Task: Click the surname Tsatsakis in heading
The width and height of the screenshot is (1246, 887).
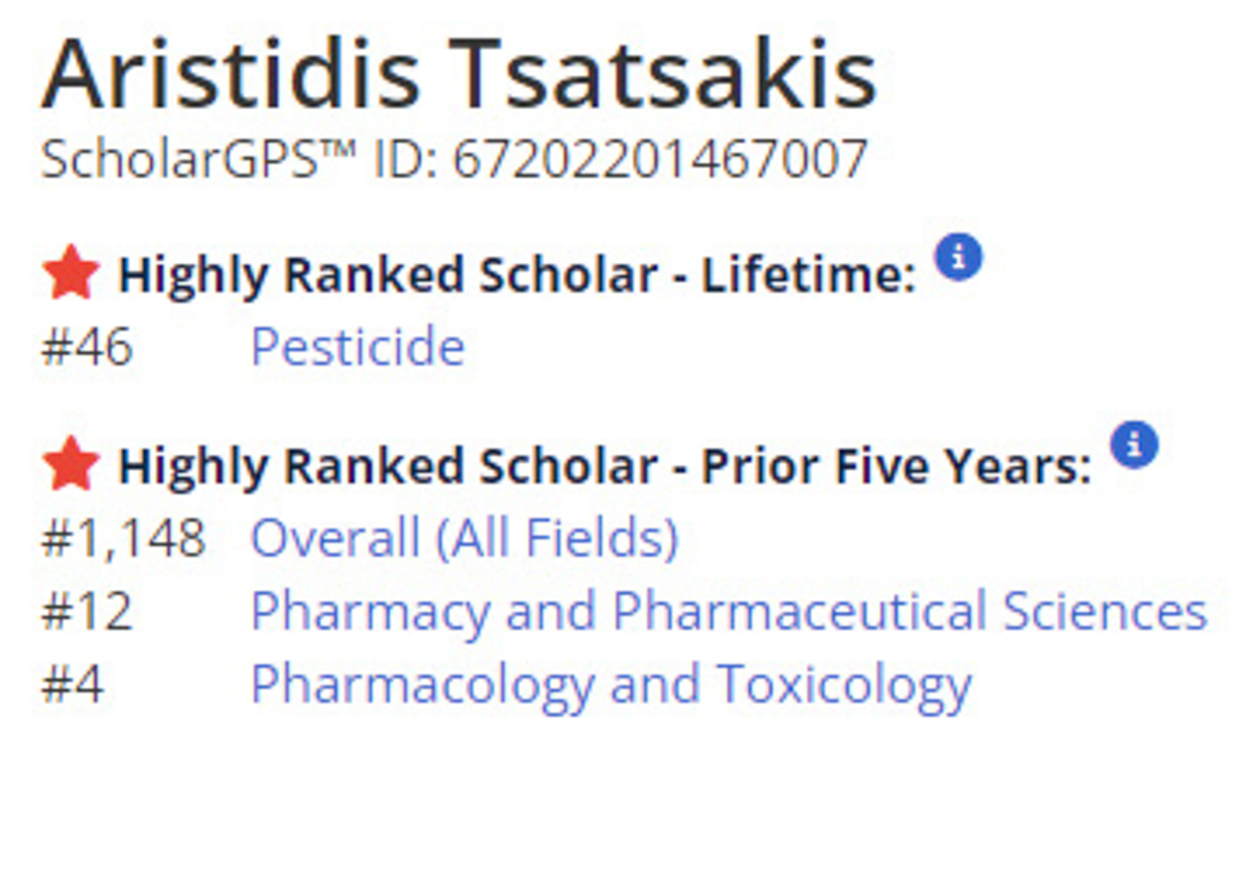Action: click(x=663, y=76)
